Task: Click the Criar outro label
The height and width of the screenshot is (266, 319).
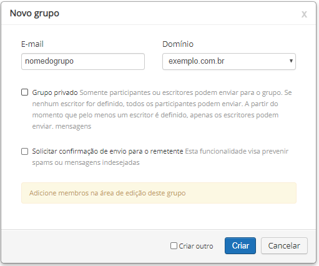Action: tap(196, 246)
